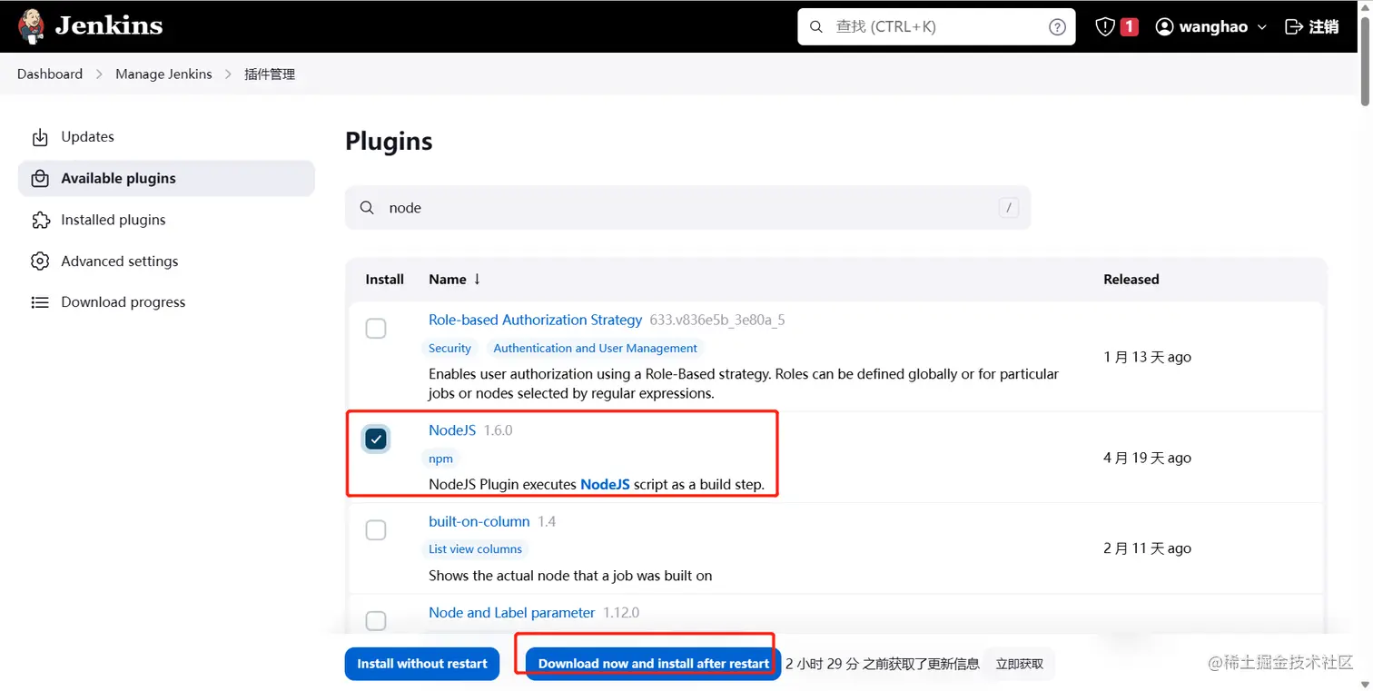Click the Security category tag
This screenshot has height=691, width=1373.
point(449,348)
